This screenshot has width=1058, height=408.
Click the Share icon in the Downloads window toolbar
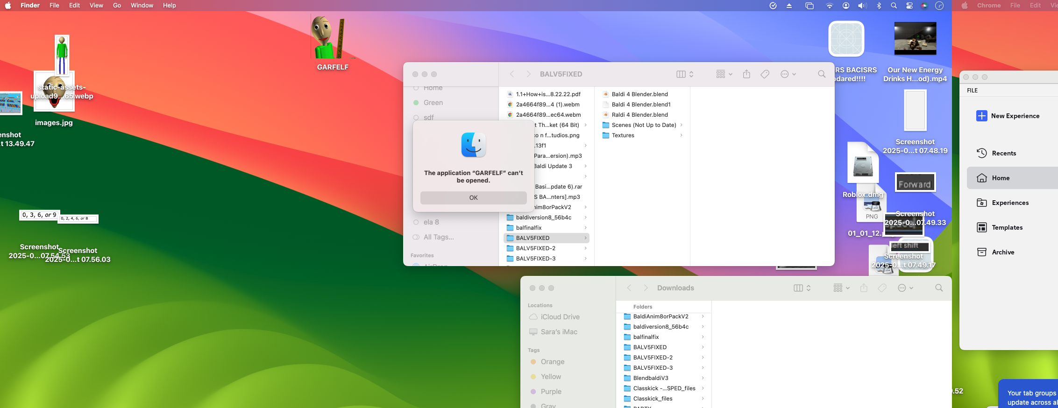[864, 288]
